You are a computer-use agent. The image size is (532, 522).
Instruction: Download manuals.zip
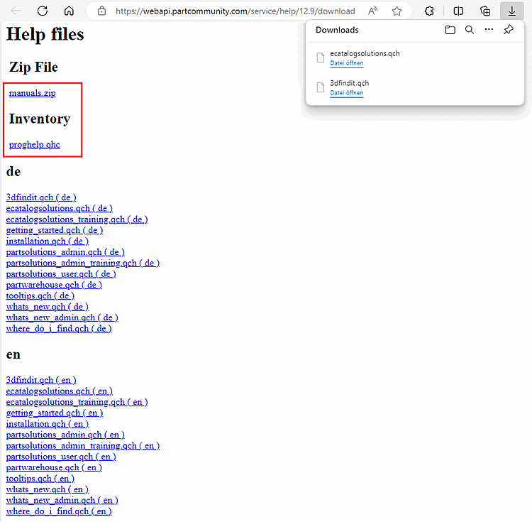coord(32,93)
